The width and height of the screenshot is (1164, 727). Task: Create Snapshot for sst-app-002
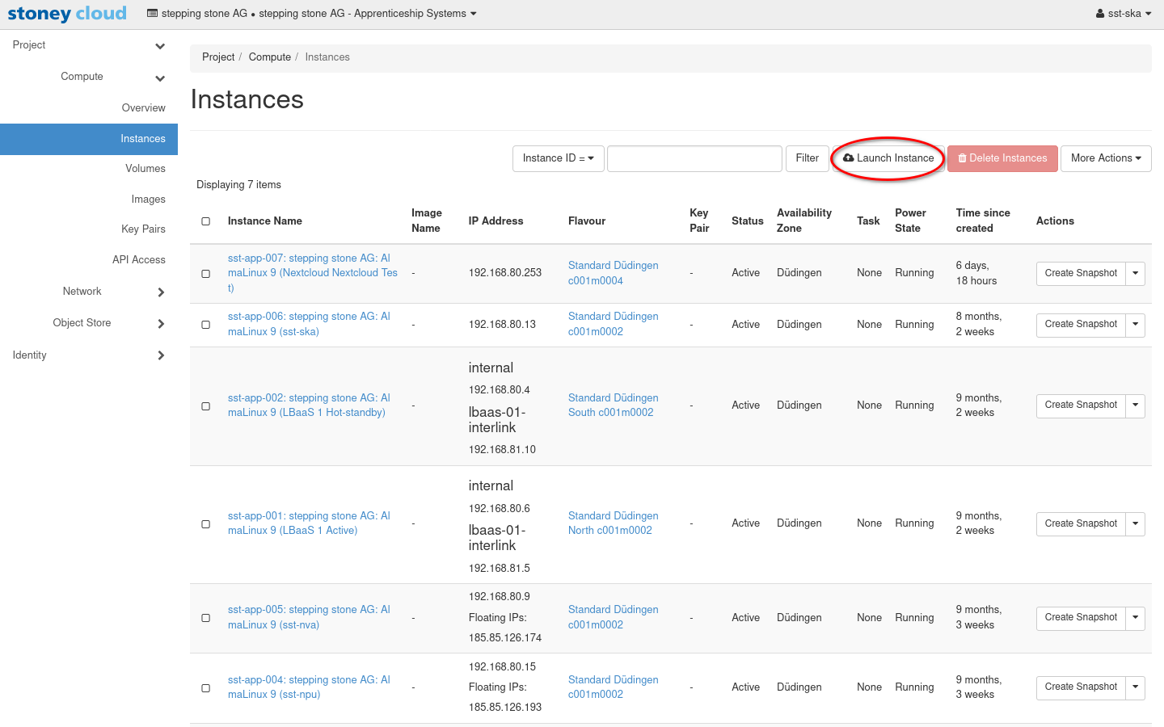tap(1080, 406)
